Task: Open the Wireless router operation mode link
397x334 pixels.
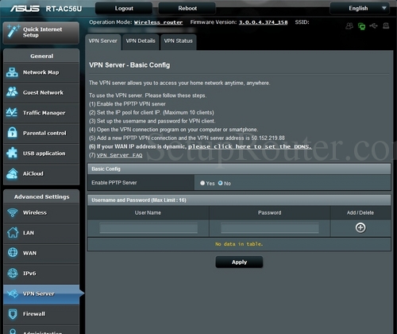Action: (x=158, y=22)
